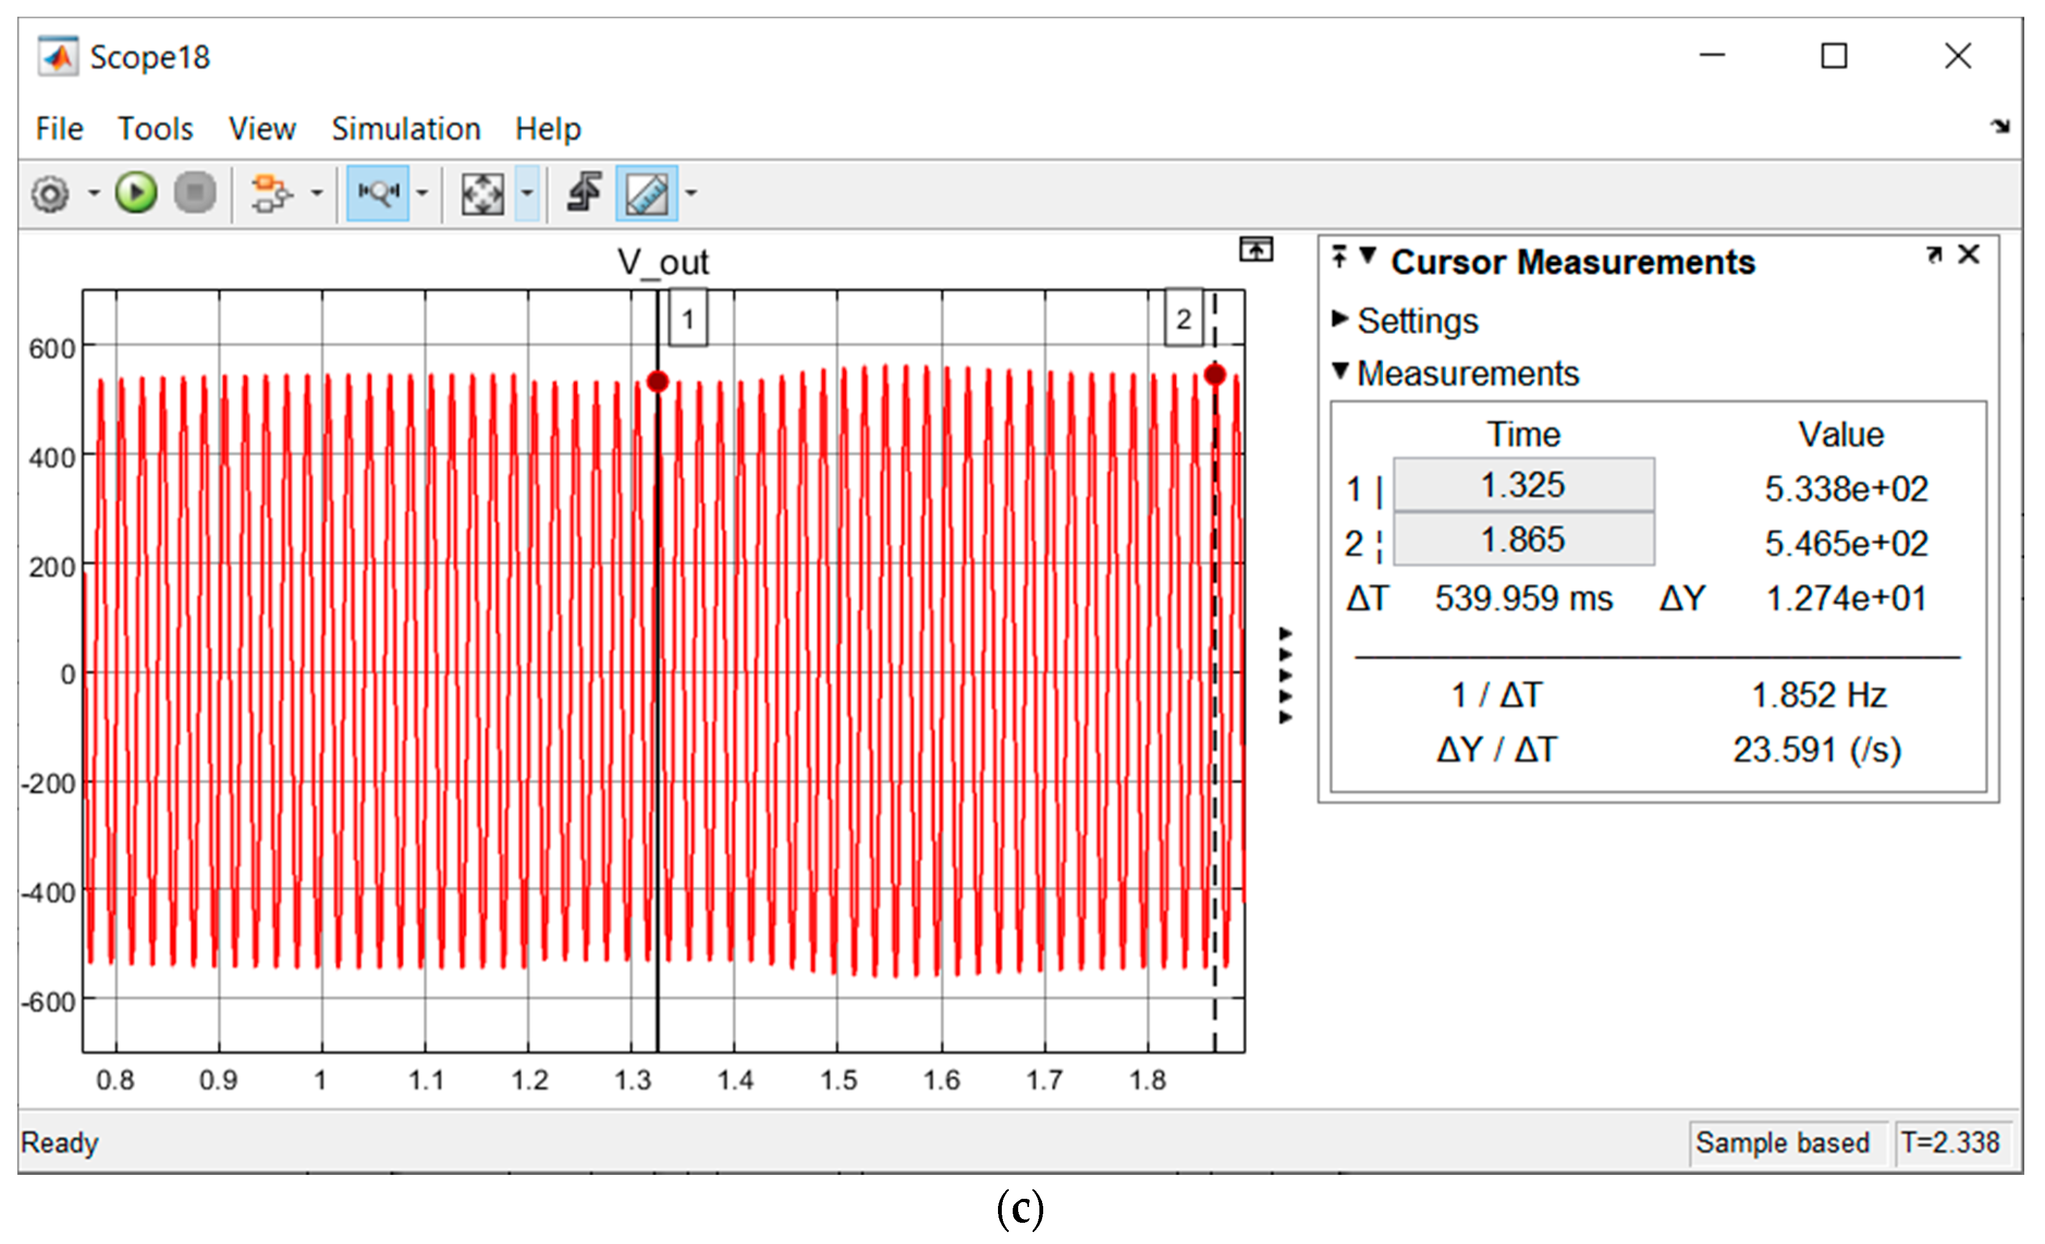Click cursor 1 time field 1.325
Image resolution: width=2045 pixels, height=1244 pixels.
pyautogui.click(x=1523, y=485)
